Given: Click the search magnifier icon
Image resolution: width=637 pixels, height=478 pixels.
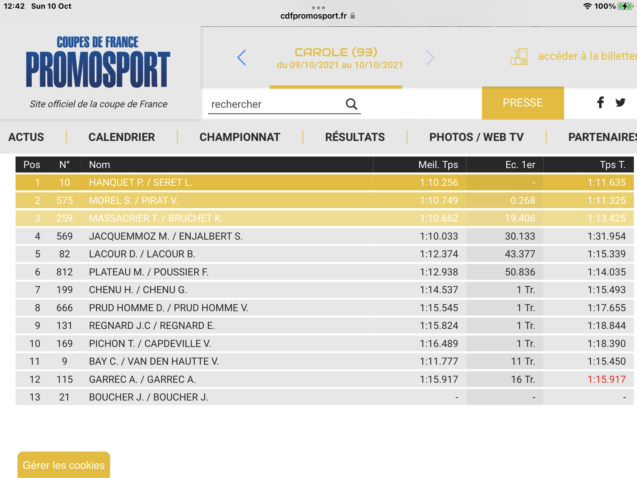Looking at the screenshot, I should pyautogui.click(x=351, y=104).
